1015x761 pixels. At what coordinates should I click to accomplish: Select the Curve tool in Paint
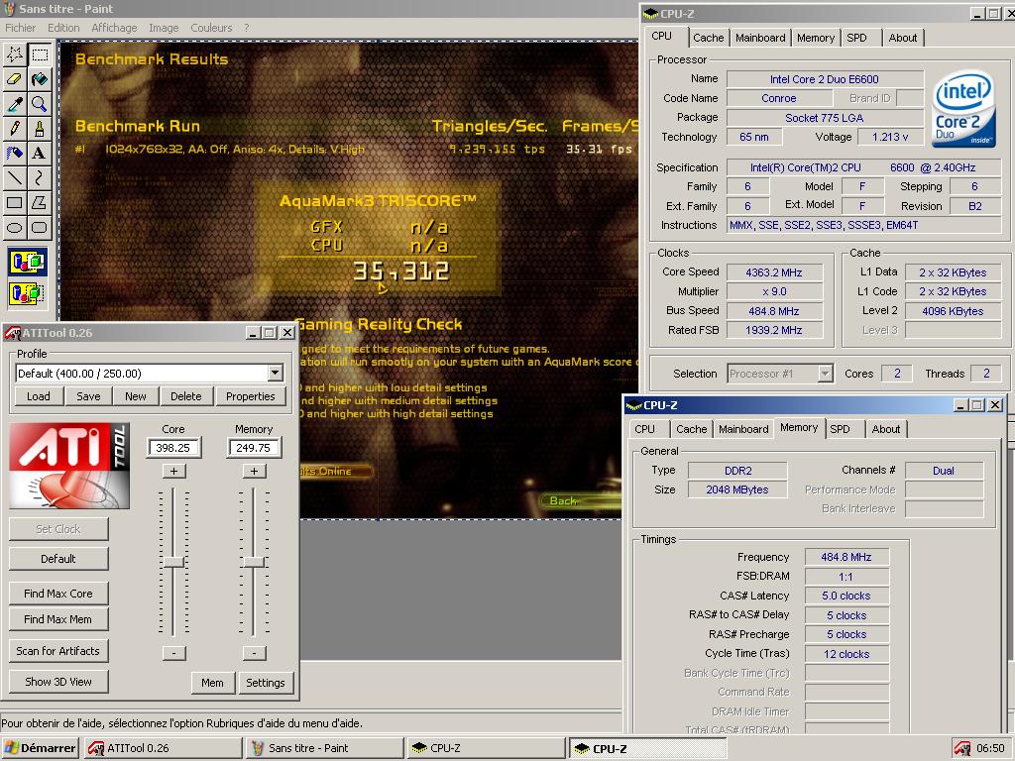[40, 177]
